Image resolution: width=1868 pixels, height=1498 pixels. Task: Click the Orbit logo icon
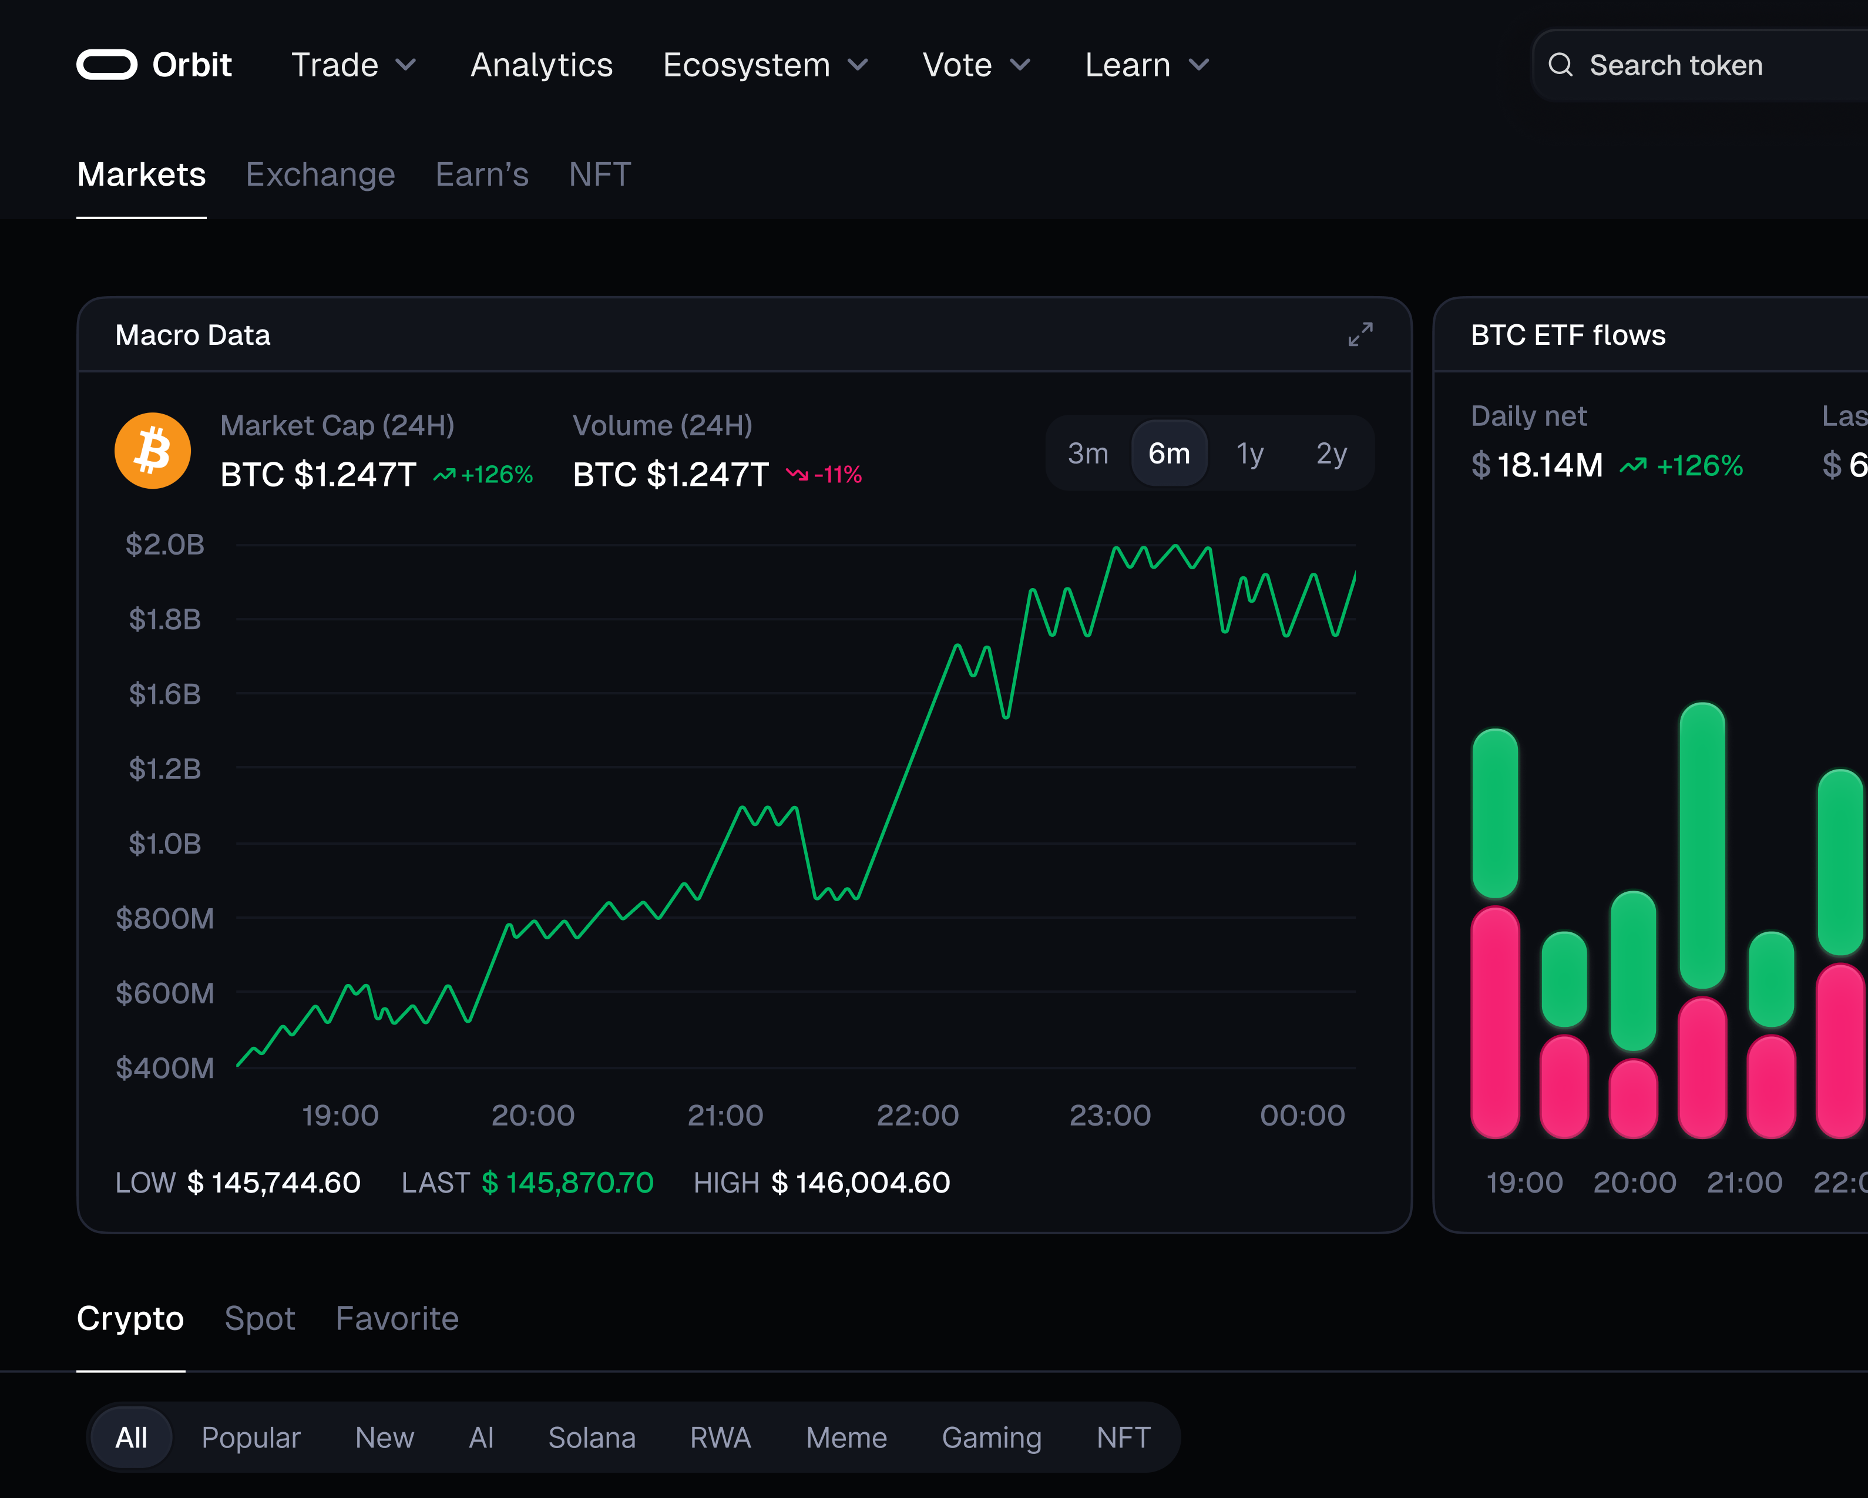(106, 65)
